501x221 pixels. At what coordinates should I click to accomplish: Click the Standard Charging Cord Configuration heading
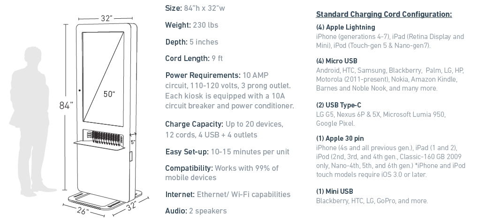pyautogui.click(x=384, y=14)
